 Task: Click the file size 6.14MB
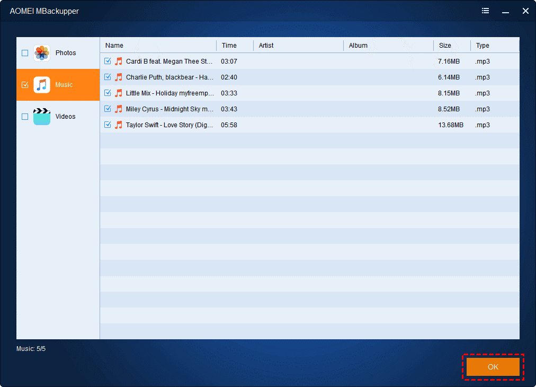tap(449, 77)
